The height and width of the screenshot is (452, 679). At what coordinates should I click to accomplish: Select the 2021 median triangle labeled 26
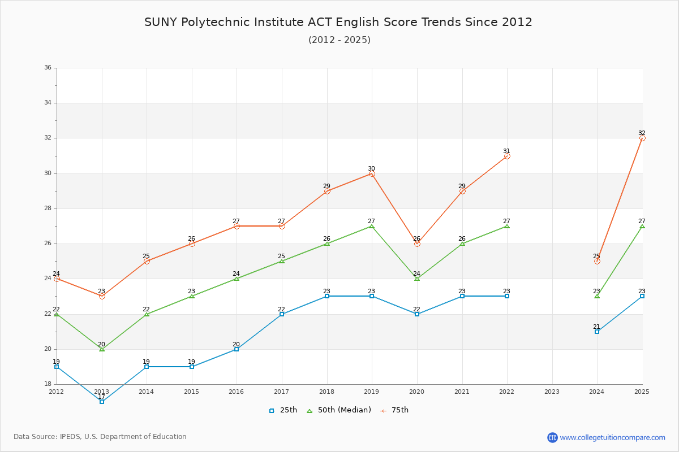pos(462,244)
